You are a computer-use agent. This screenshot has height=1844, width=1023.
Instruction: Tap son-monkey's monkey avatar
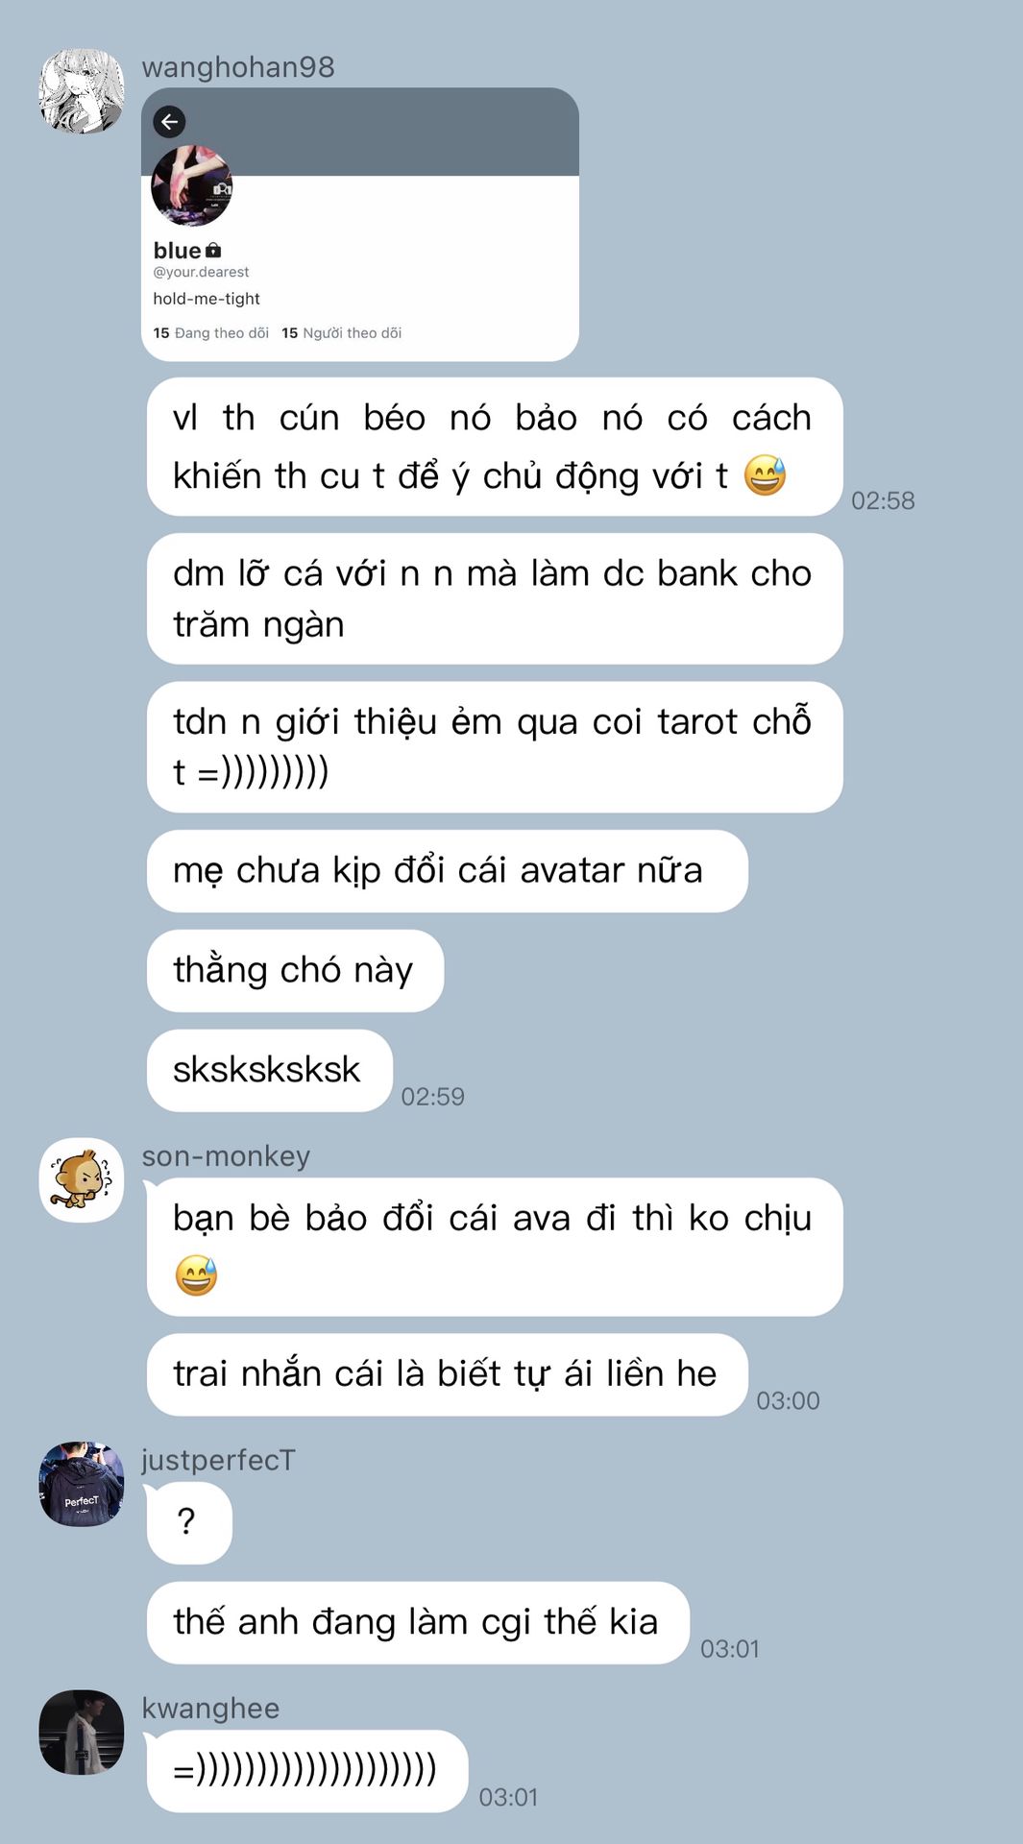coord(82,1180)
